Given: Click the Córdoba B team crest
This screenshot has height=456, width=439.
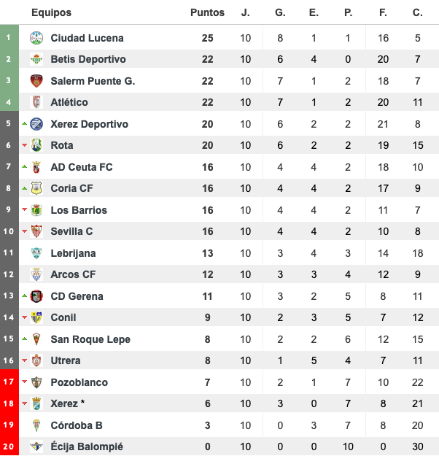Looking at the screenshot, I should pos(36,425).
